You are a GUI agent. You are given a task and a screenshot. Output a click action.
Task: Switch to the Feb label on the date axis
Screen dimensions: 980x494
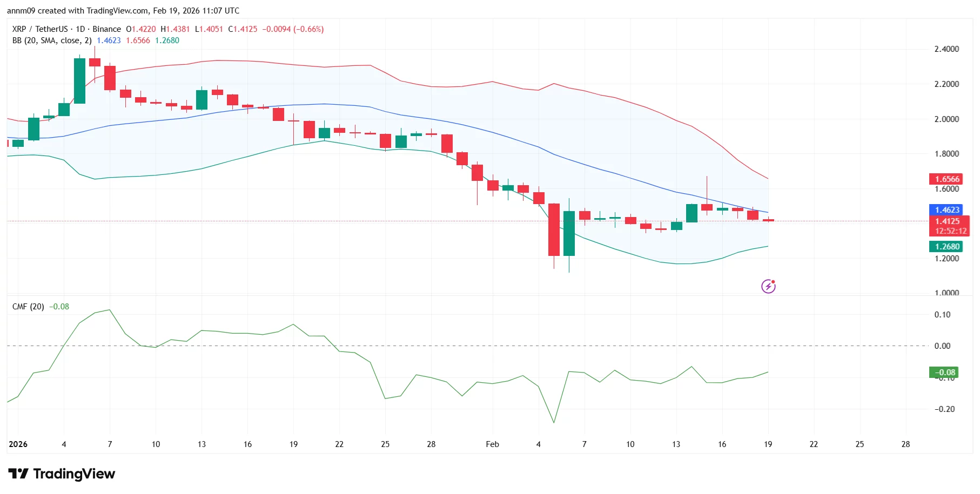point(492,444)
